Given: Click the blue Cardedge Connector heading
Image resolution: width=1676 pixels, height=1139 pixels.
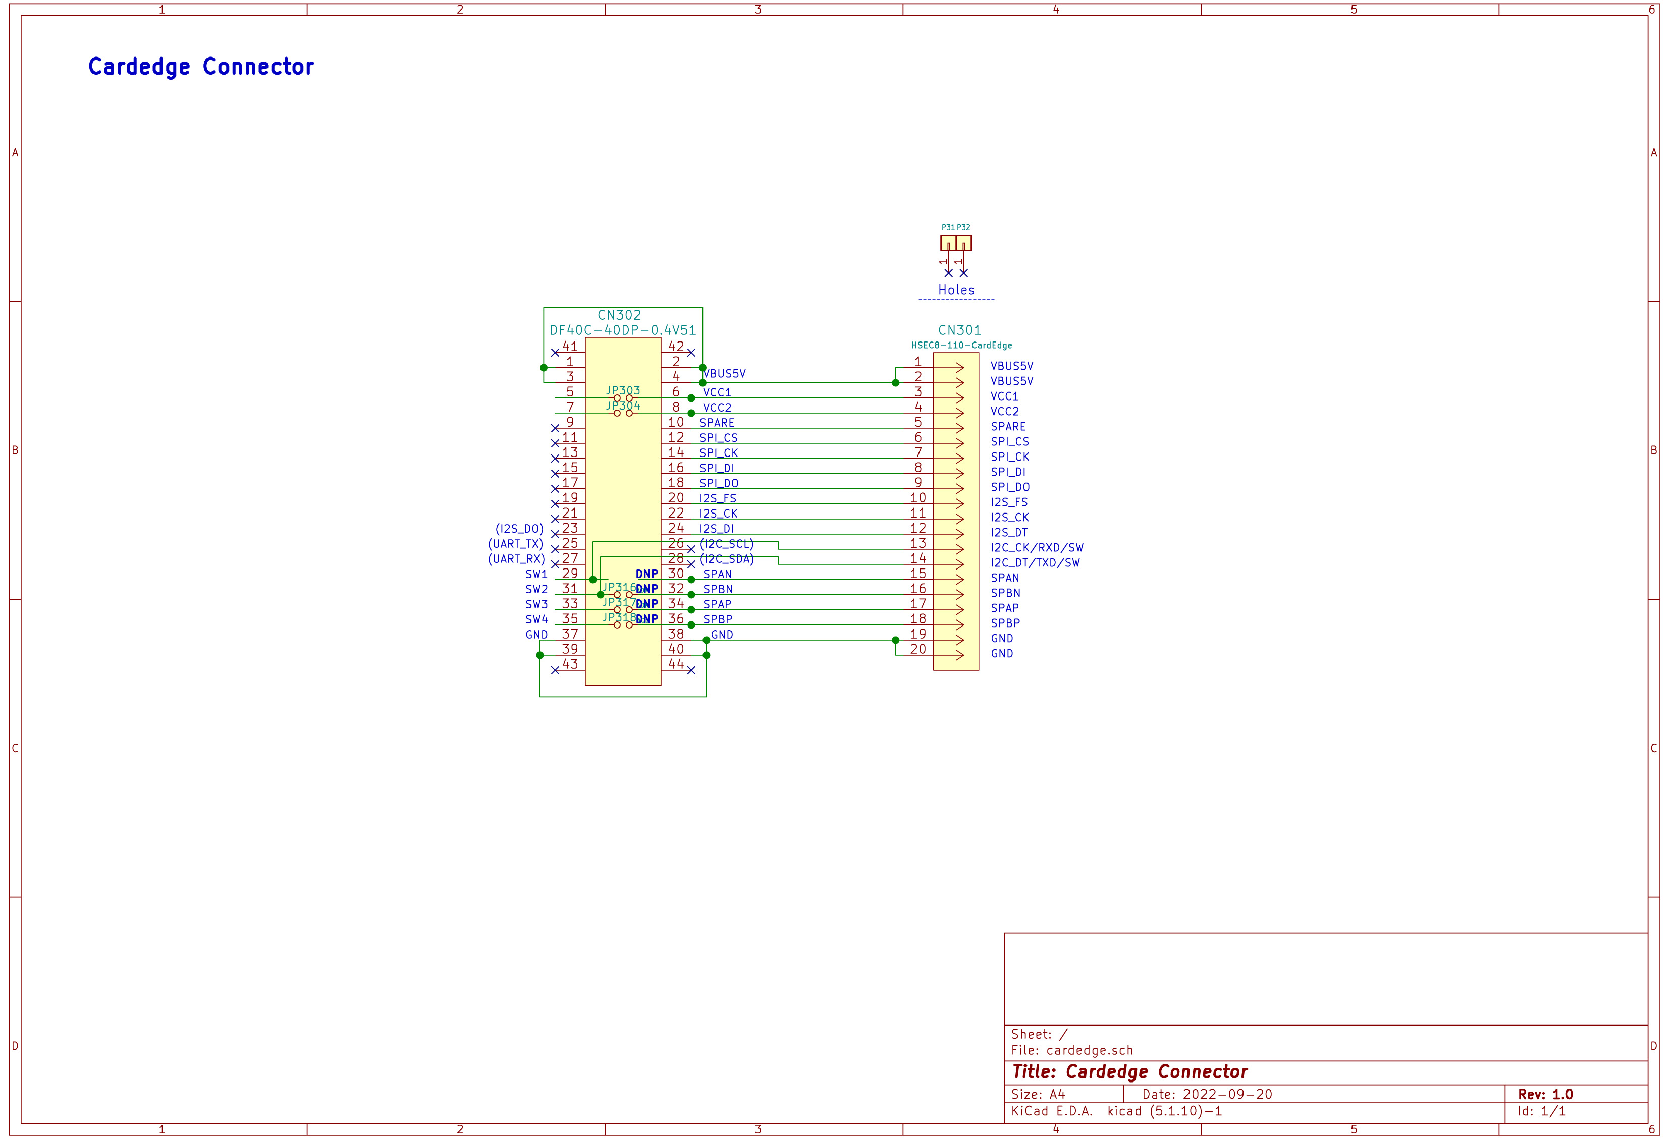Looking at the screenshot, I should click(200, 66).
